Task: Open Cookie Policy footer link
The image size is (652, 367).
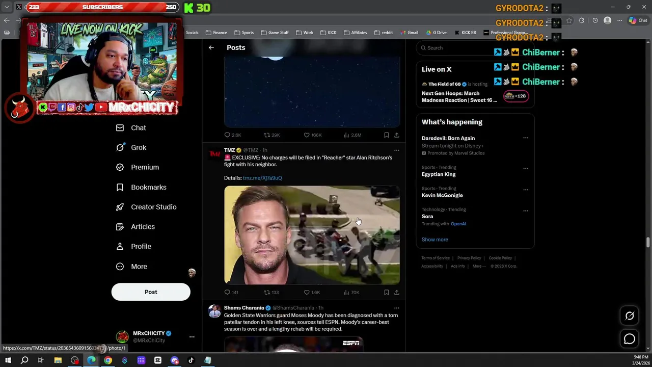Action: (500, 258)
